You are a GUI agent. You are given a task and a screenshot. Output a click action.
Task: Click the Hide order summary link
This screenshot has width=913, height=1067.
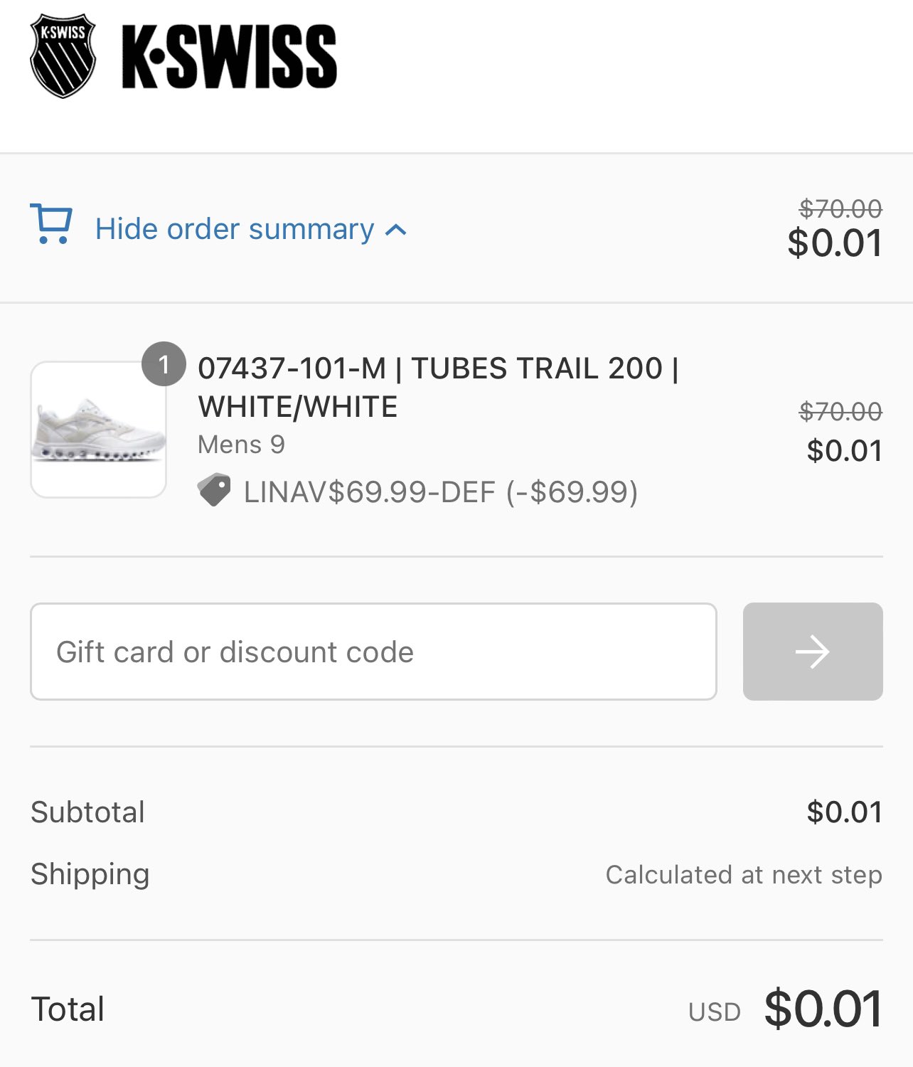pyautogui.click(x=235, y=229)
